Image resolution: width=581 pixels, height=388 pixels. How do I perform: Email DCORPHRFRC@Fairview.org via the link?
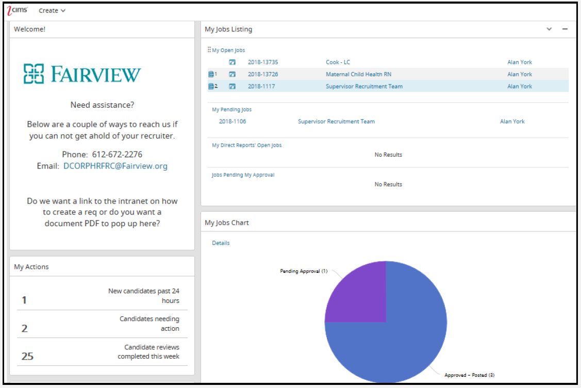point(115,166)
